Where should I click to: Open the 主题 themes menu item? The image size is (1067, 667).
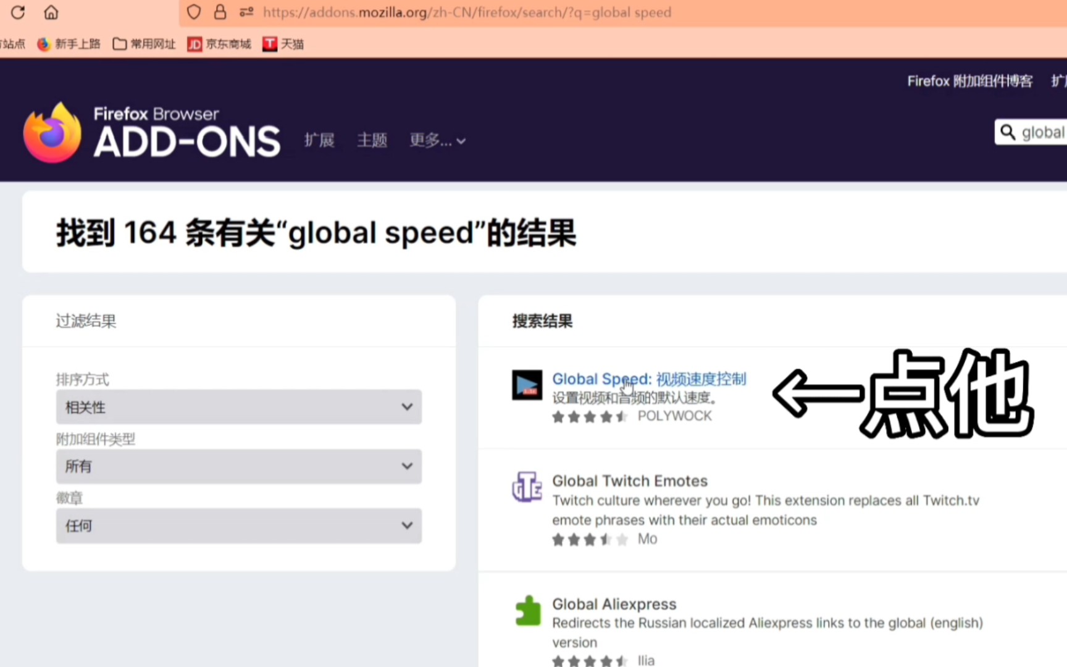[372, 140]
